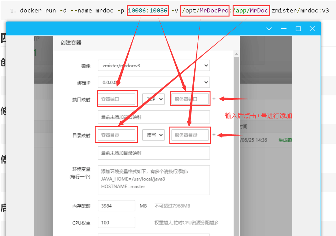Close the blue-titled viewer window
Screen dimensions: 336x236
coord(312,29)
